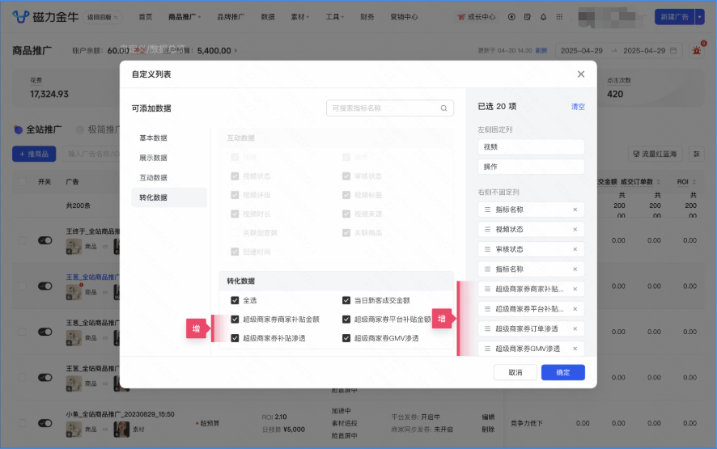
Task: Open 品牌推广 in the top nav
Action: click(231, 17)
